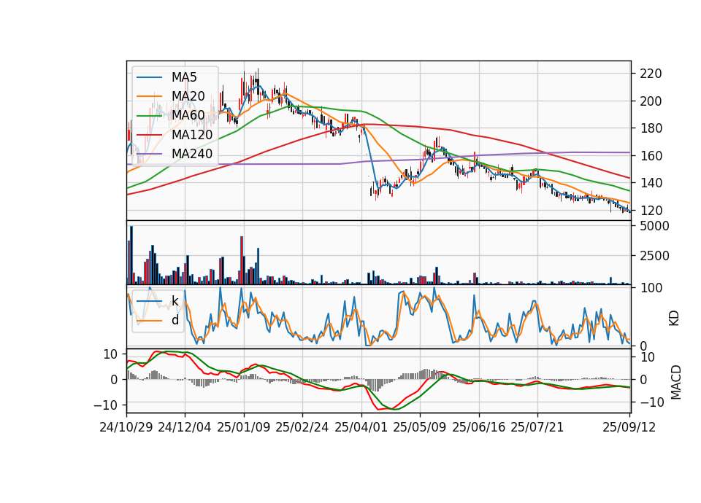Click the 180 price axis tick

pyautogui.click(x=651, y=128)
